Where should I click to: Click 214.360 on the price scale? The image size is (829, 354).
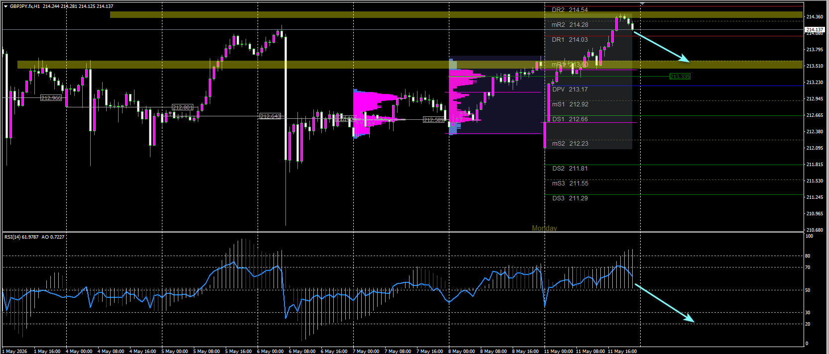815,17
